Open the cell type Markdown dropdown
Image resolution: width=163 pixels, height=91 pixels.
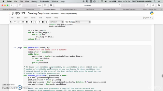(x=56, y=22)
